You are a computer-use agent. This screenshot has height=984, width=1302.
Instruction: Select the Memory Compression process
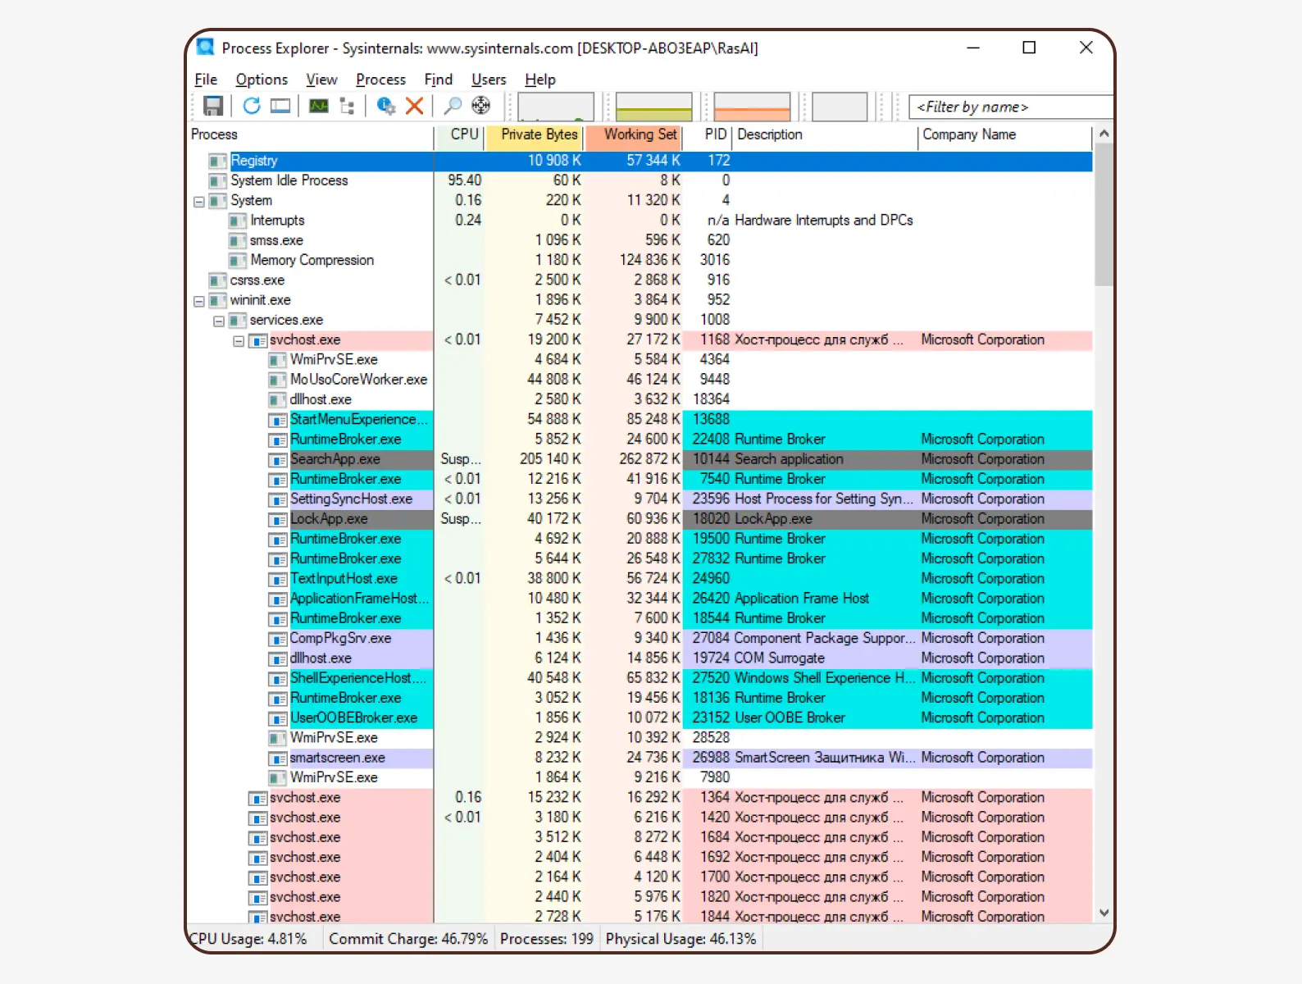[640, 260]
